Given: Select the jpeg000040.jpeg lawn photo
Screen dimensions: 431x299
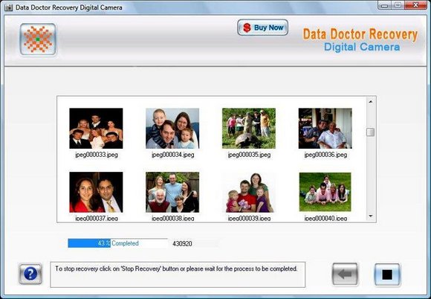Looking at the screenshot, I should click(x=325, y=192).
